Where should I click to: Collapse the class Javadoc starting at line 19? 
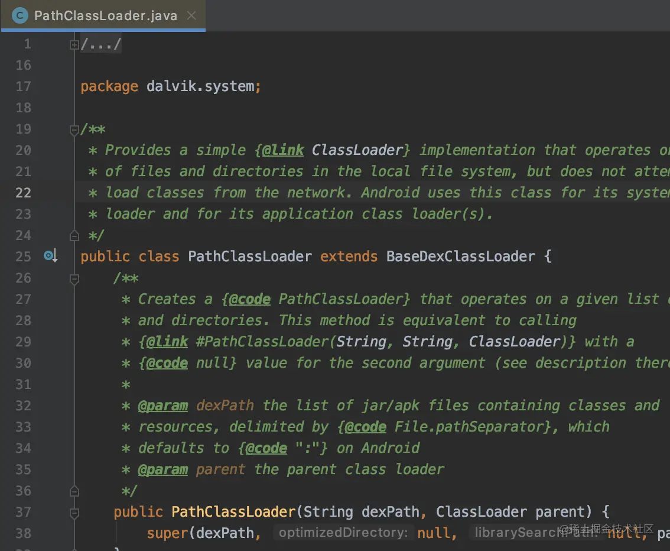pyautogui.click(x=74, y=129)
